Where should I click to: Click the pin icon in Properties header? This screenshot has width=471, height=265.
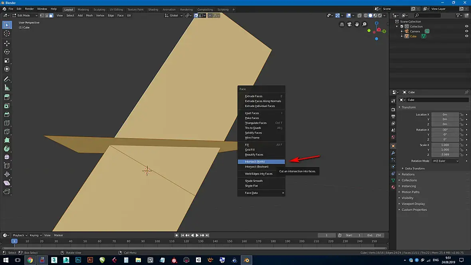pyautogui.click(x=467, y=92)
